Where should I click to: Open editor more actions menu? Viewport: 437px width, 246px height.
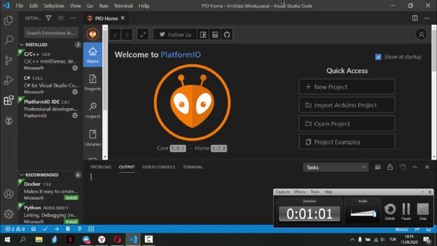[427, 18]
